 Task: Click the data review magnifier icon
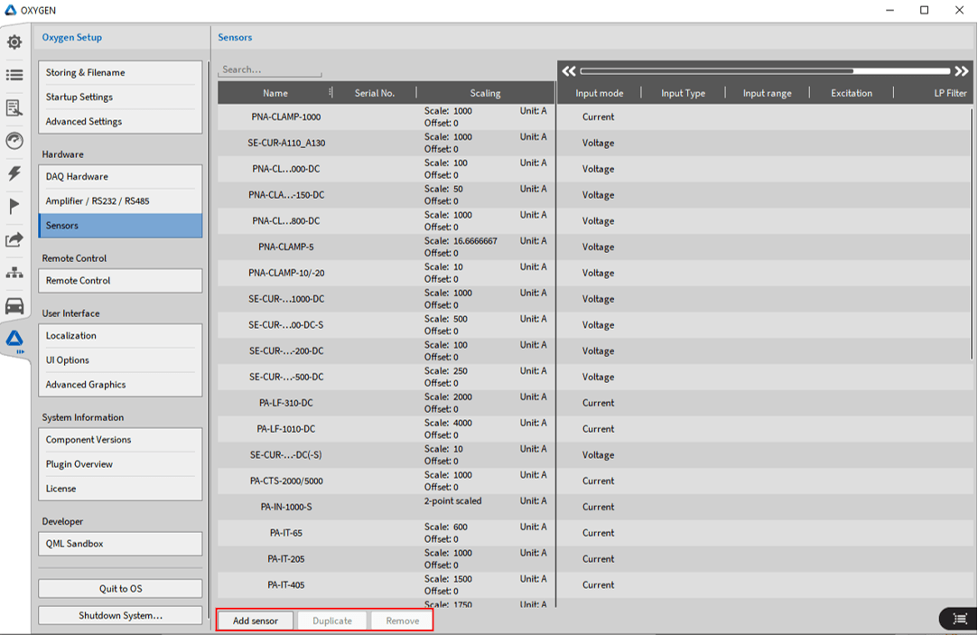14,108
